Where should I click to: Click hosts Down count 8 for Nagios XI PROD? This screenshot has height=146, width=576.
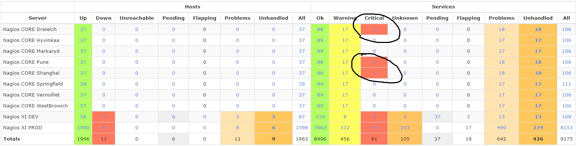[104, 128]
